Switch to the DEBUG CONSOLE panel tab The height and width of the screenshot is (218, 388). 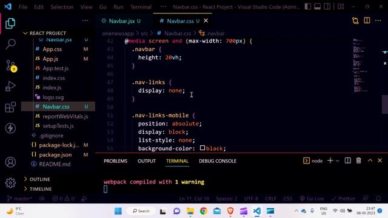click(x=218, y=161)
